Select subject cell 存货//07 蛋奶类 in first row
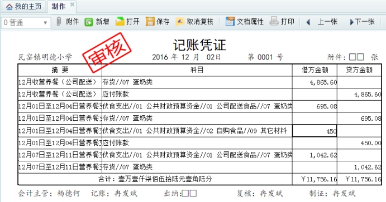 [x=197, y=82]
